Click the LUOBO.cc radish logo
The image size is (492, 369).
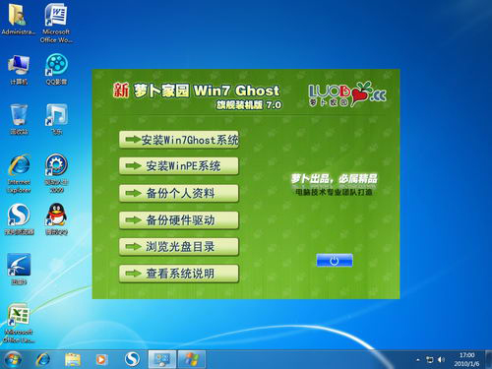point(347,94)
